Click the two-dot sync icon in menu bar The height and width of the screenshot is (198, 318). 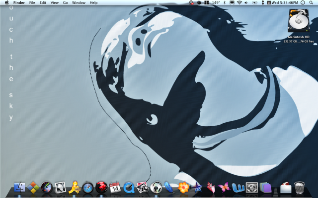click(263, 2)
